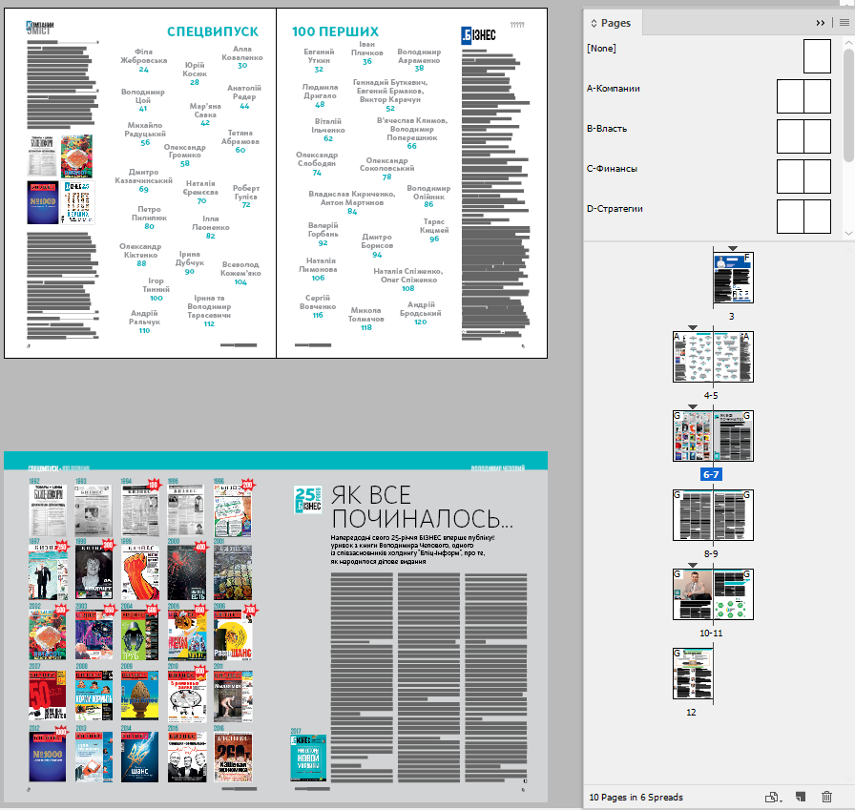855x810 pixels.
Task: Click the name 'Тарас Кицмей' in the contents
Action: pos(434,226)
